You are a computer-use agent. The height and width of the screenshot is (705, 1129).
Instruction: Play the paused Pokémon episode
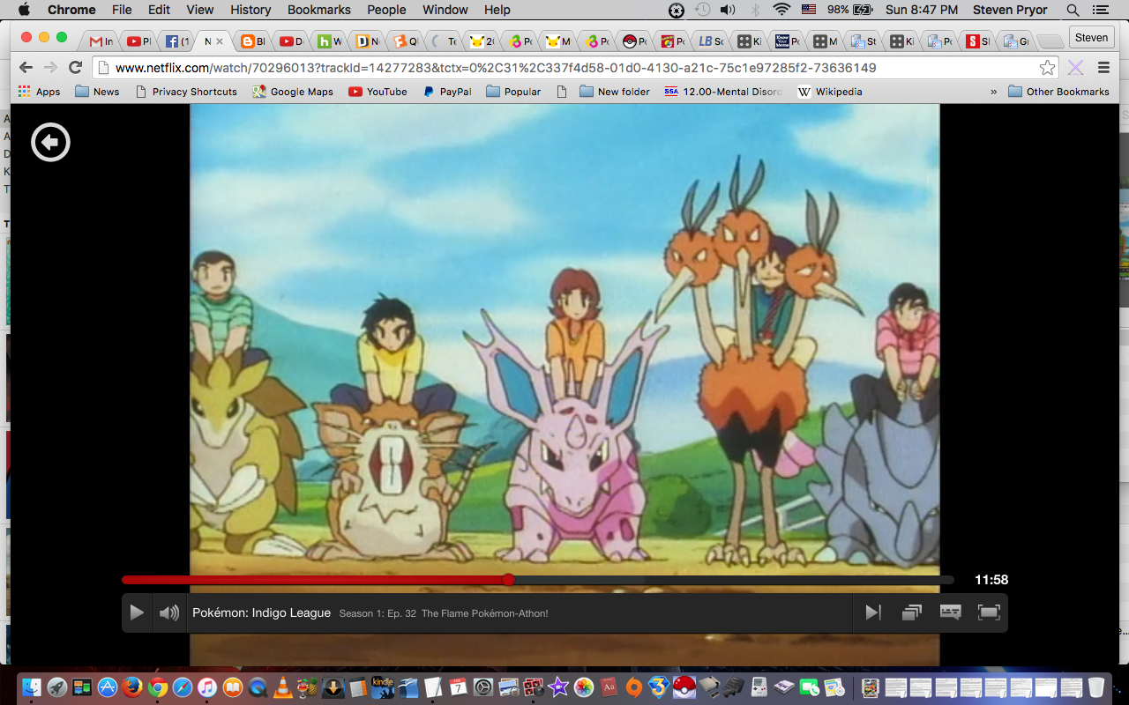(136, 612)
